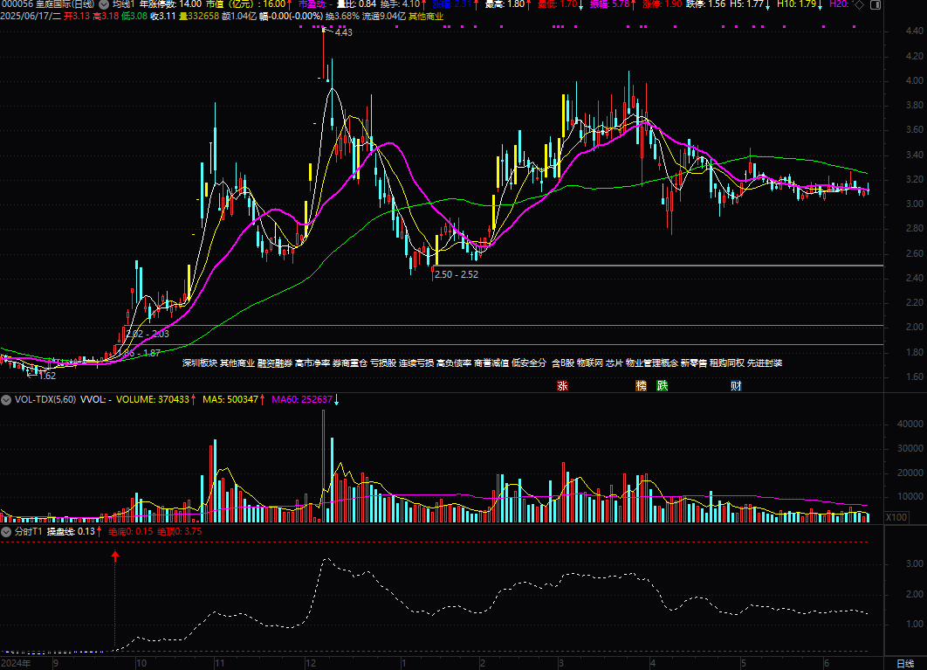Click the 2.02 - 2.03 level label

coord(148,334)
